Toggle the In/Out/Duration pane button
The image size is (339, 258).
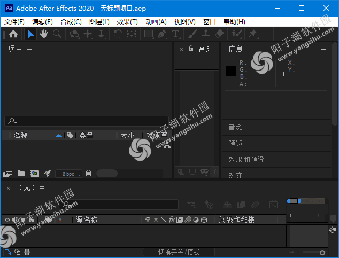click(27, 252)
